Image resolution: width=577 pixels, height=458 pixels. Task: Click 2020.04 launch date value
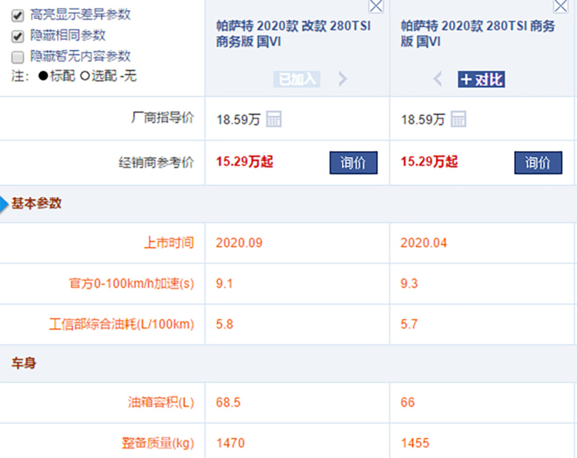(x=423, y=243)
